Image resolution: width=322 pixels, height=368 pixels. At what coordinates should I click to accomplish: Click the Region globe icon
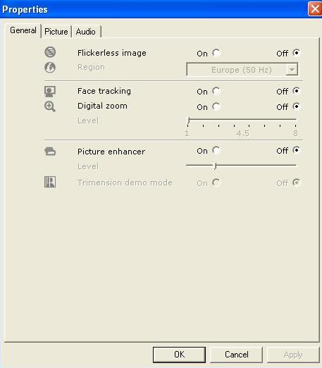(50, 68)
